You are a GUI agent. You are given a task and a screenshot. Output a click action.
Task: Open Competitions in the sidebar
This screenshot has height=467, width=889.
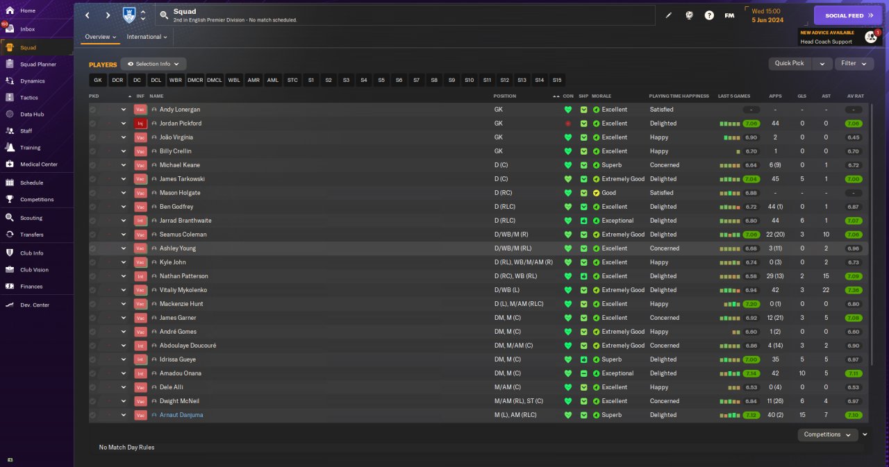(36, 199)
